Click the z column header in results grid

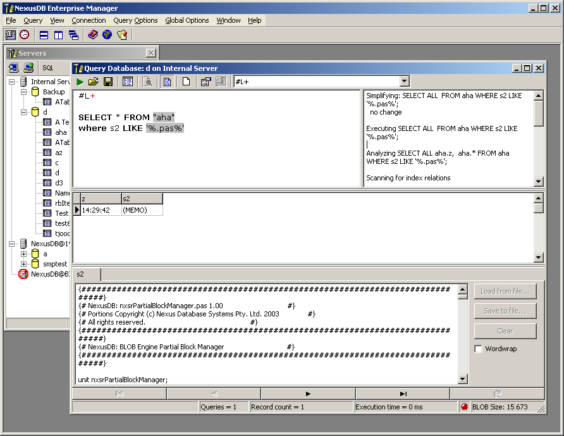[101, 199]
